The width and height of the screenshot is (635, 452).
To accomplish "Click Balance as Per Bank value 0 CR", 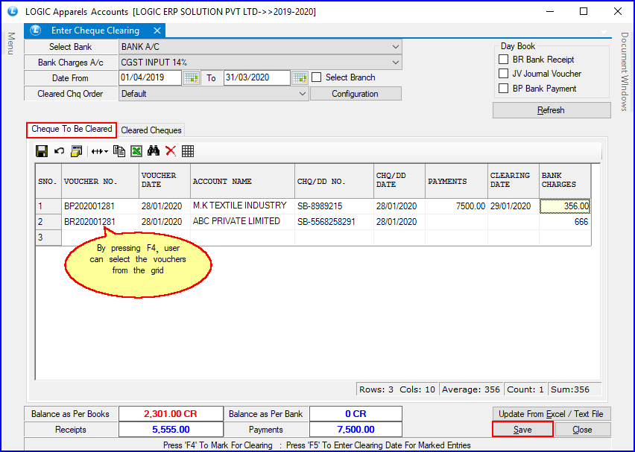I will pos(356,414).
